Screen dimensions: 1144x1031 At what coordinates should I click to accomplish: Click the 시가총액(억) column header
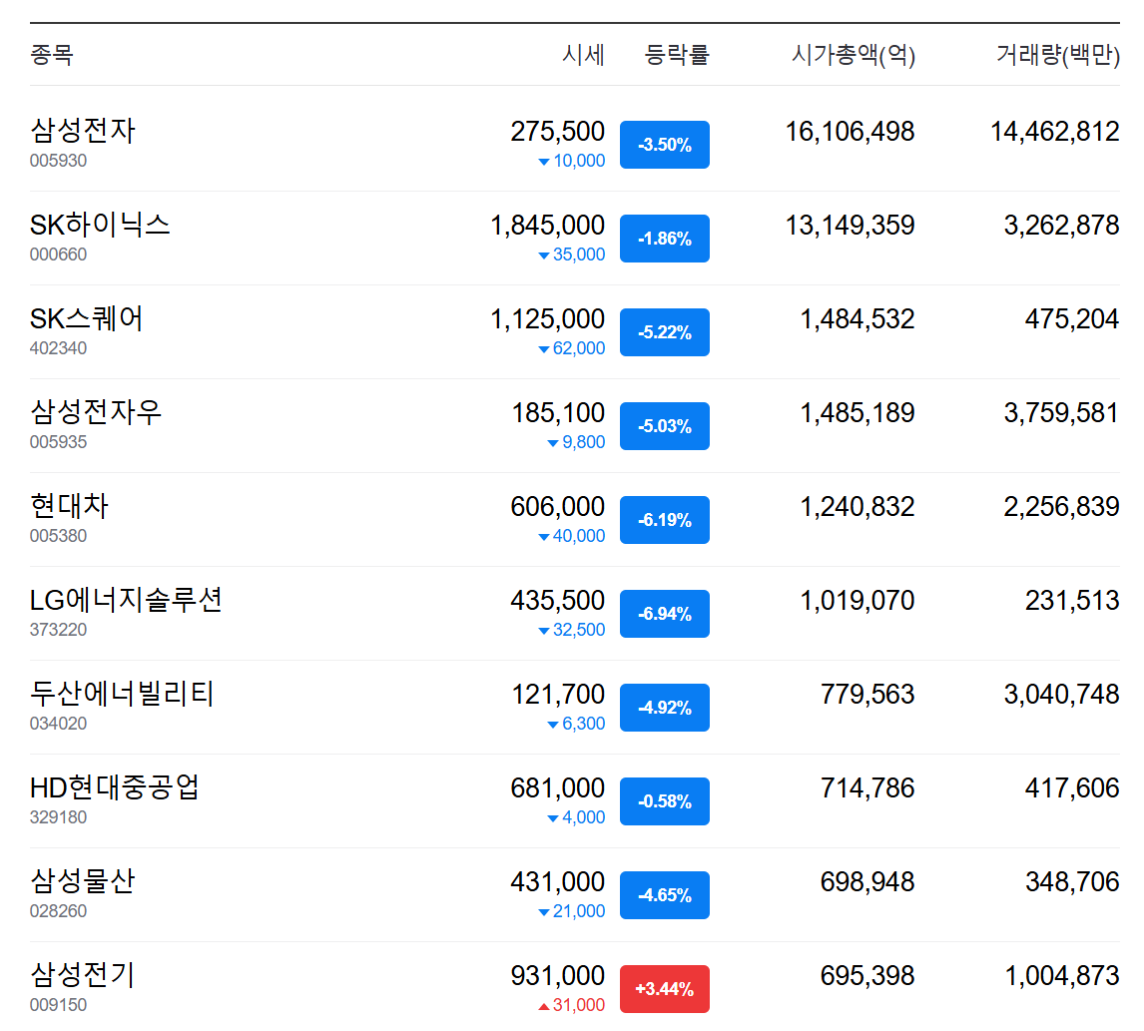tap(854, 55)
